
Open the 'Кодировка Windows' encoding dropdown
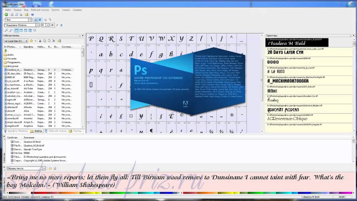(38, 25)
